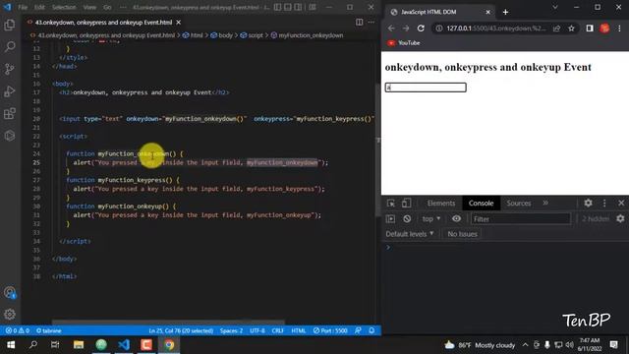Bookmark this page with star icon
Image resolution: width=629 pixels, height=354 pixels.
click(x=571, y=29)
